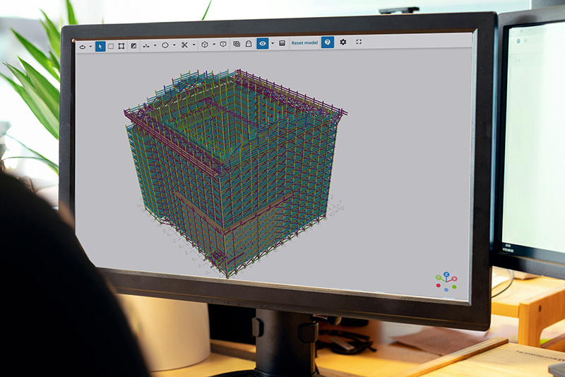Click the dark panel layout icon
Viewport: 565px width, 377px height.
(x=282, y=43)
